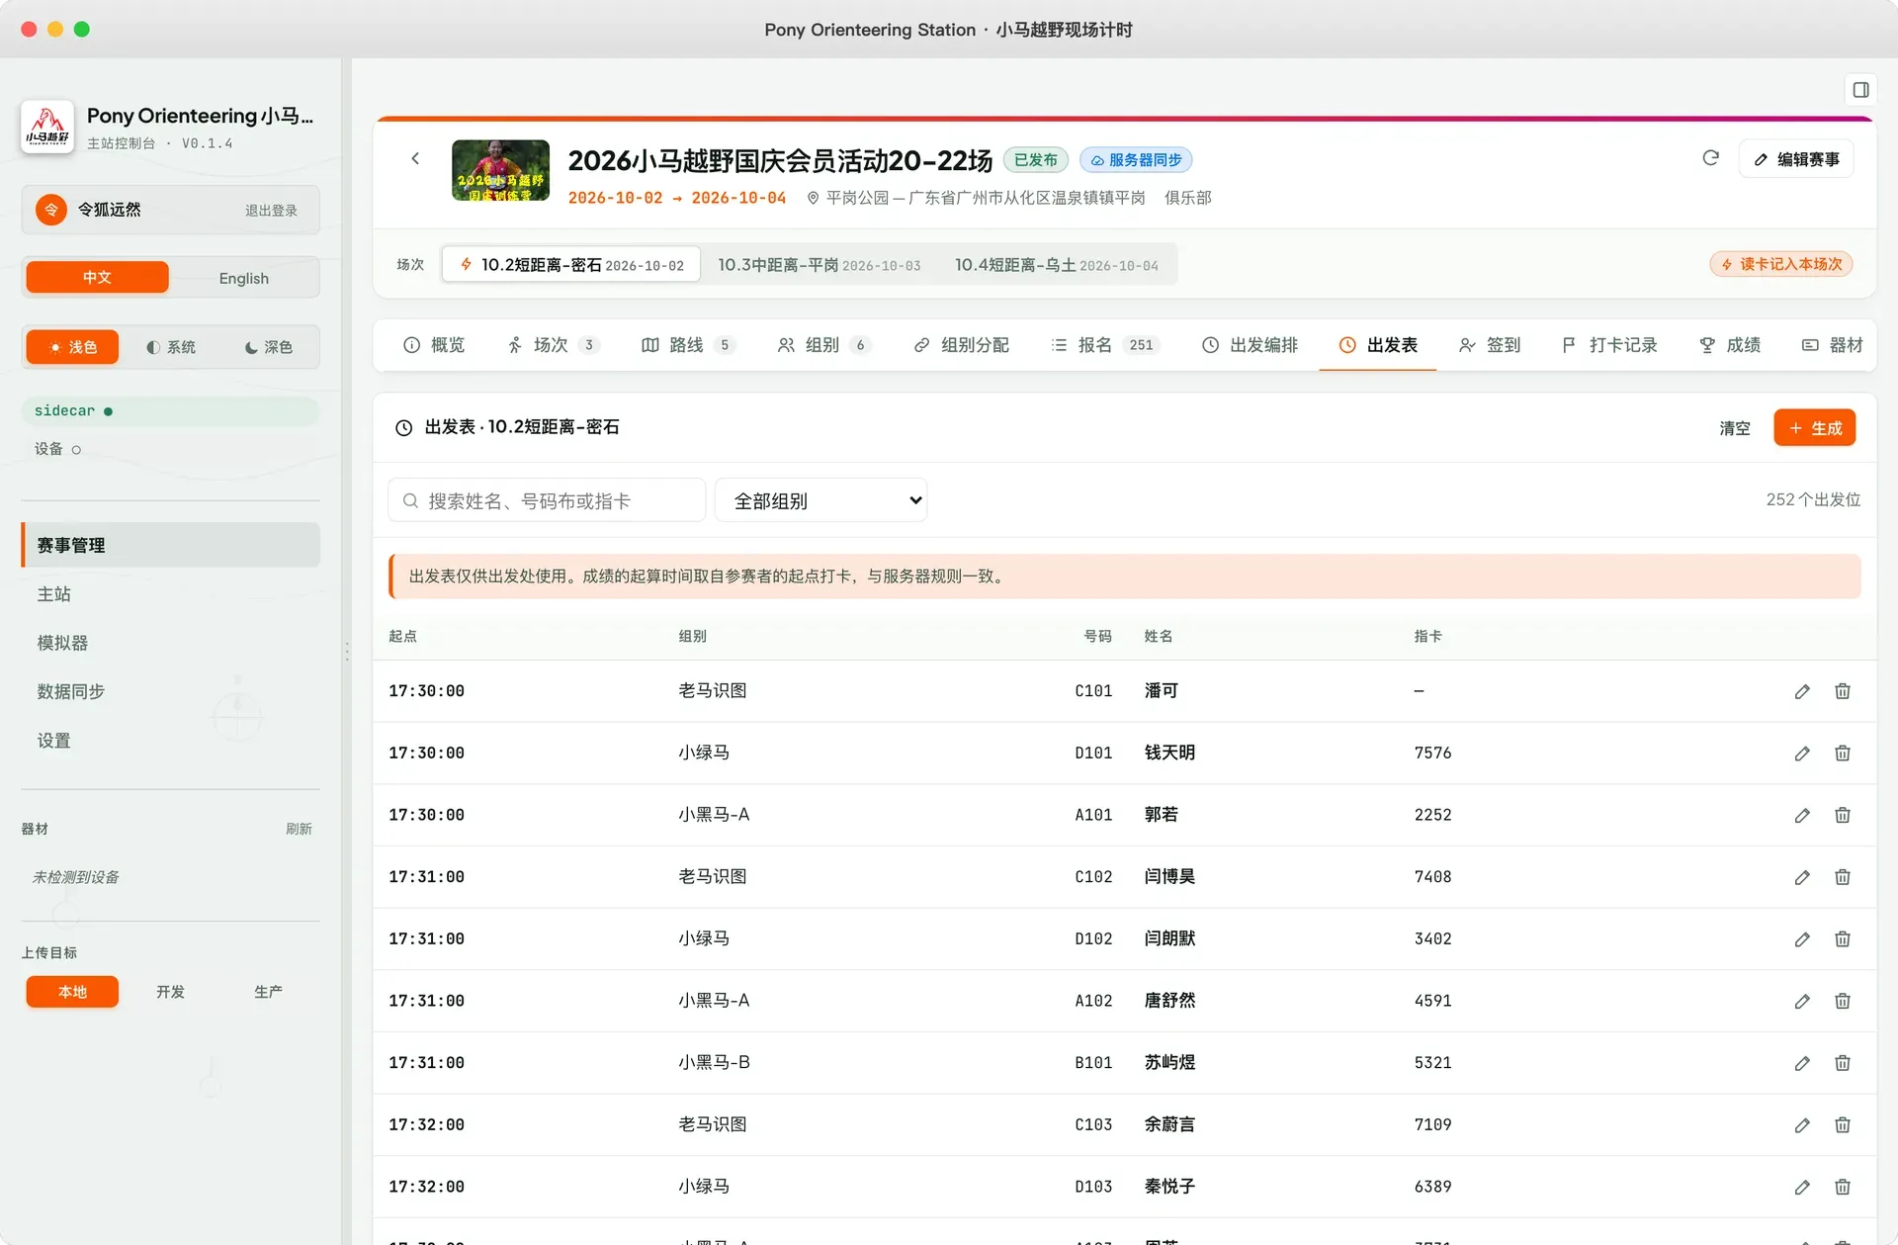Edit the 郭若 start entry
1898x1245 pixels.
pos(1802,816)
